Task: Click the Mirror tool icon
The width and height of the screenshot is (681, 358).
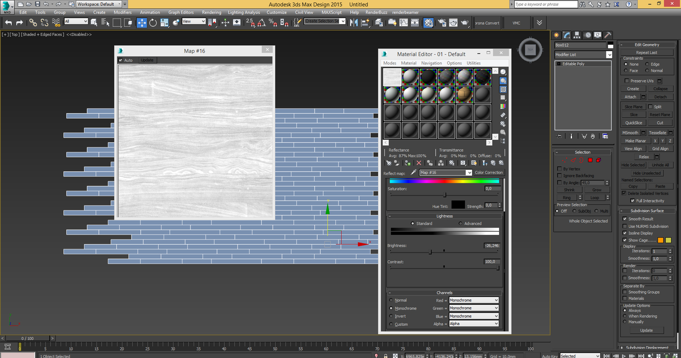Action: coord(354,23)
